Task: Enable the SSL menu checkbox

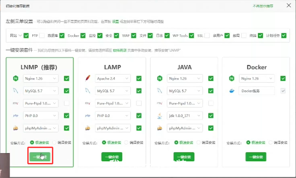Action: tap(207, 36)
